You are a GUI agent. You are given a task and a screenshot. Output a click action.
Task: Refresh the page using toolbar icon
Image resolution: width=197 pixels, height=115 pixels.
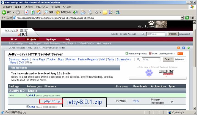coord(33,12)
